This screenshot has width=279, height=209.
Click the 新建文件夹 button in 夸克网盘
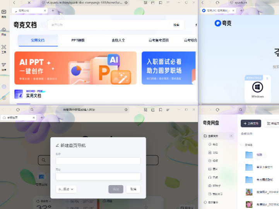pos(272,123)
